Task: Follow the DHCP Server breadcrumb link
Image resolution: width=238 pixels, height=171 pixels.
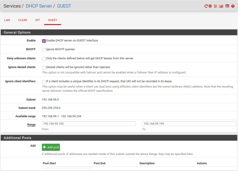Action: 39,6
